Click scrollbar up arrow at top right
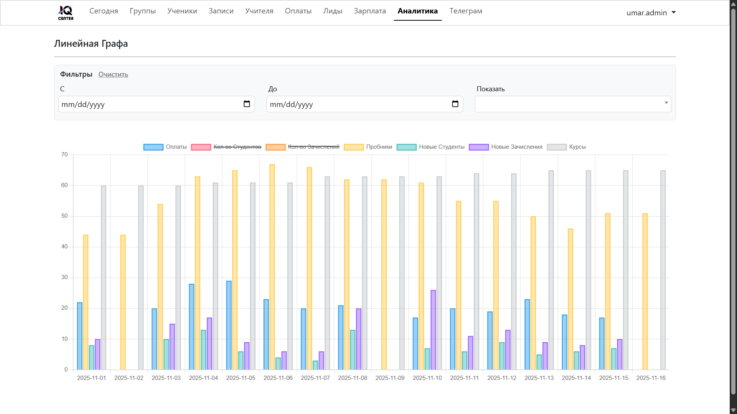The height and width of the screenshot is (414, 737). tap(733, 3)
